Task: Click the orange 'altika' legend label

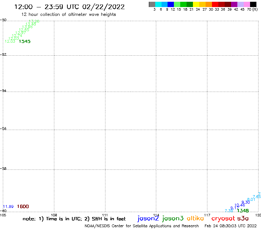Action: pos(195,218)
